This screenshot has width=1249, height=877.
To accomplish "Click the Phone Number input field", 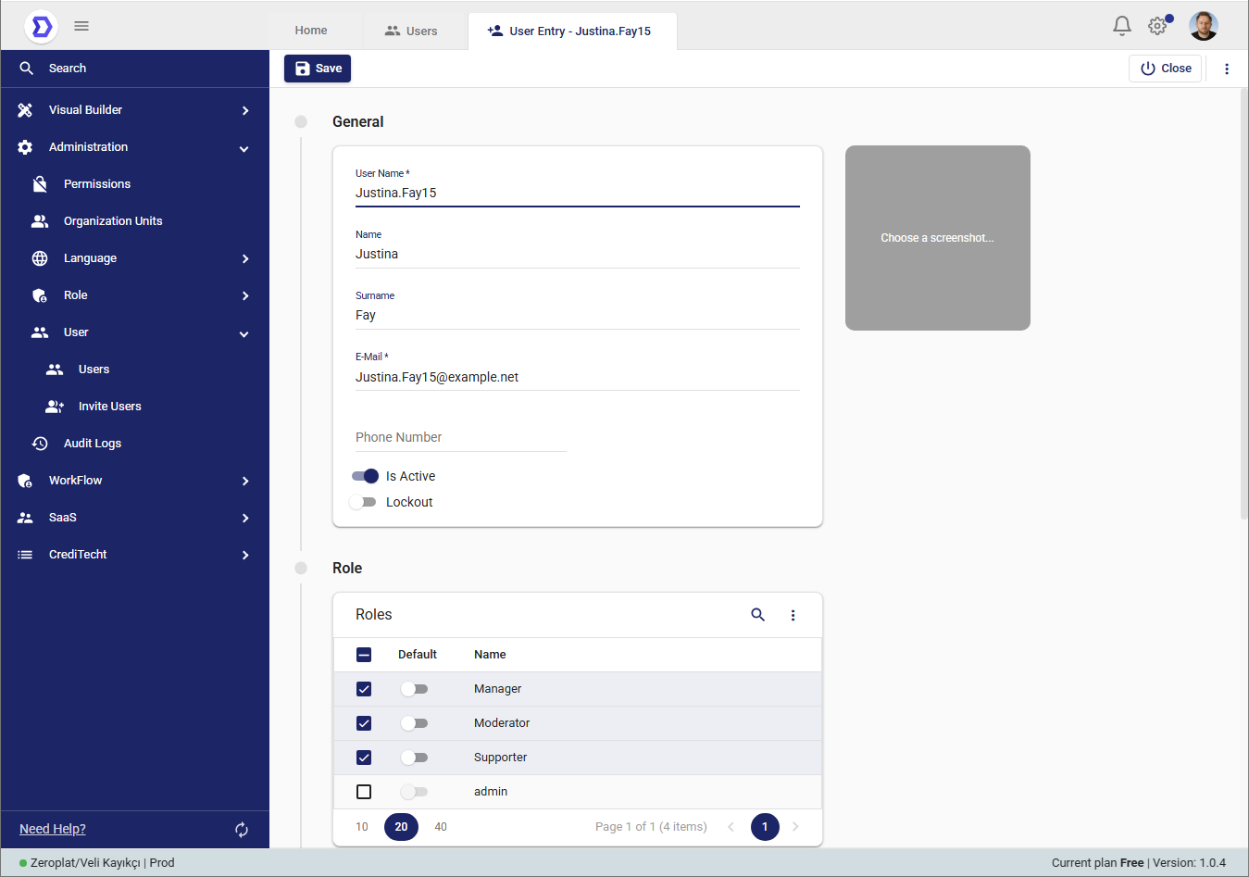I will coord(460,437).
